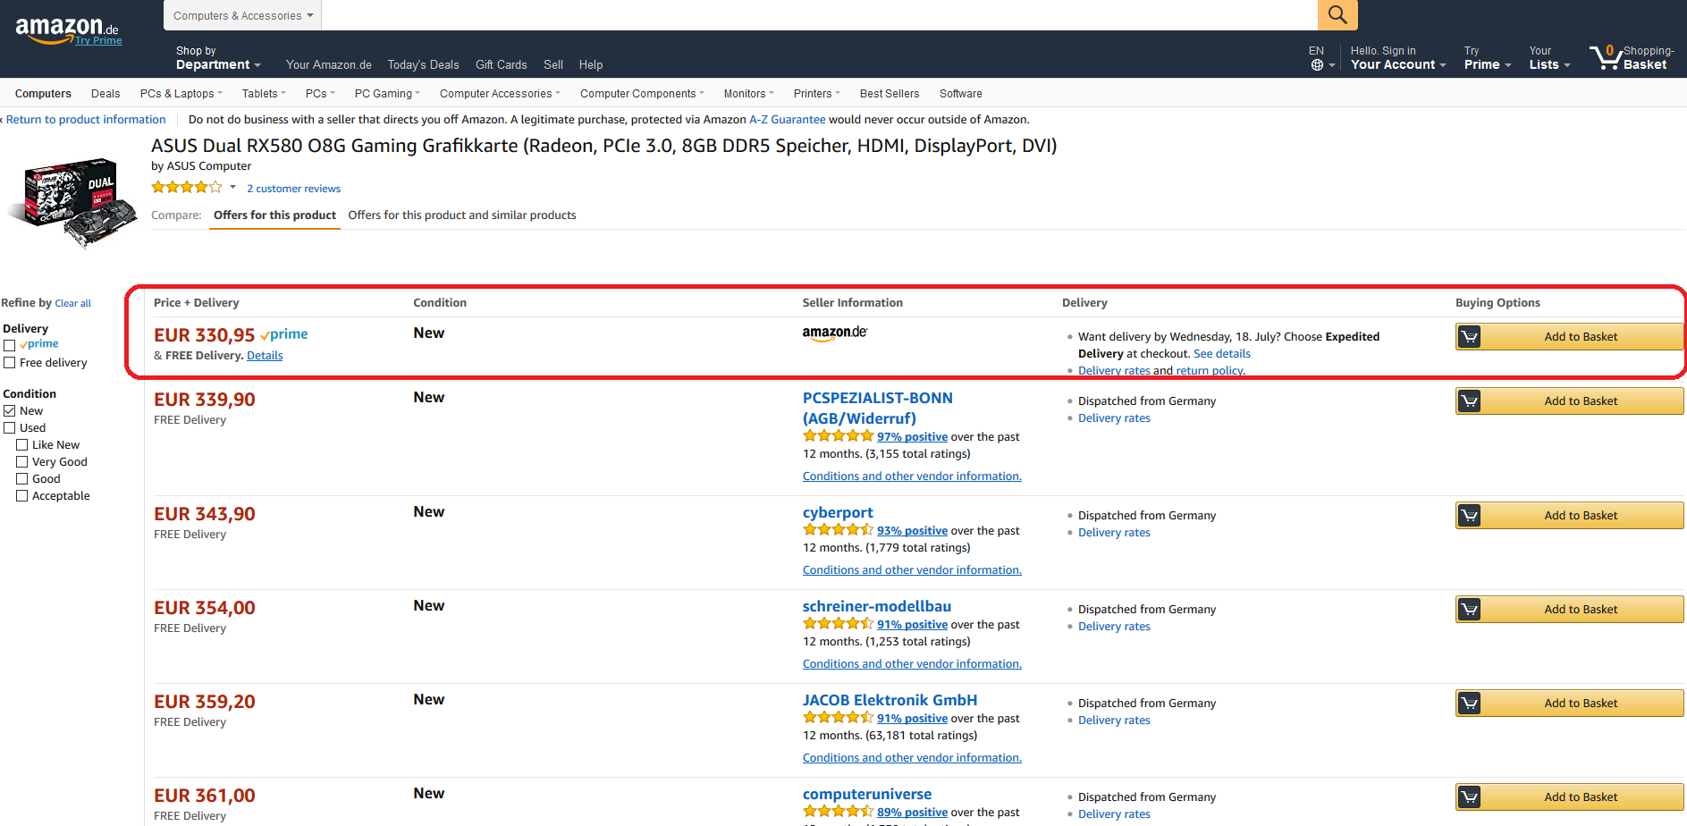Open the A-Z Guarantee link
Screen dimensions: 1687x826
coord(787,120)
